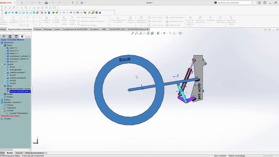Image resolution: width=279 pixels, height=157 pixels.
Task: Select the bielle 3<1> part in tree
Action: (14, 53)
